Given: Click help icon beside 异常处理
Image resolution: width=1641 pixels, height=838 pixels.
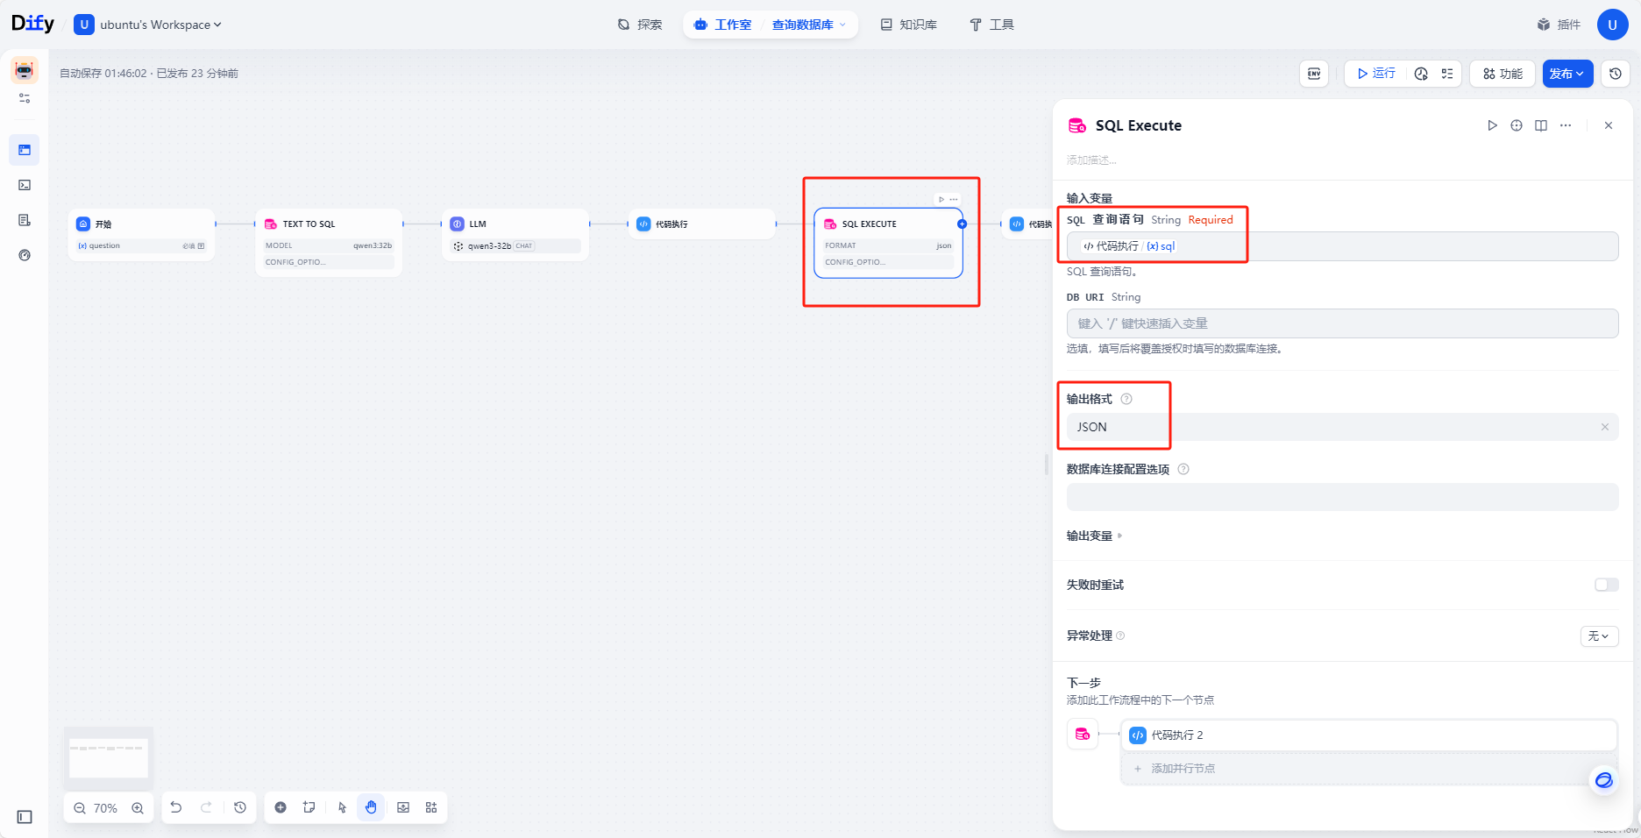Looking at the screenshot, I should point(1120,636).
